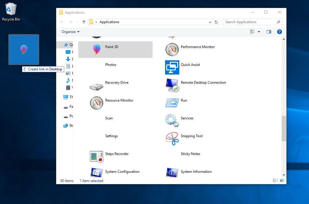Click the Help question mark button
This screenshot has width=309, height=204.
tap(280, 32)
